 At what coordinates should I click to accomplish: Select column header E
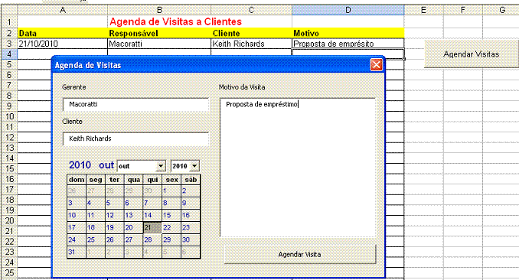point(423,10)
